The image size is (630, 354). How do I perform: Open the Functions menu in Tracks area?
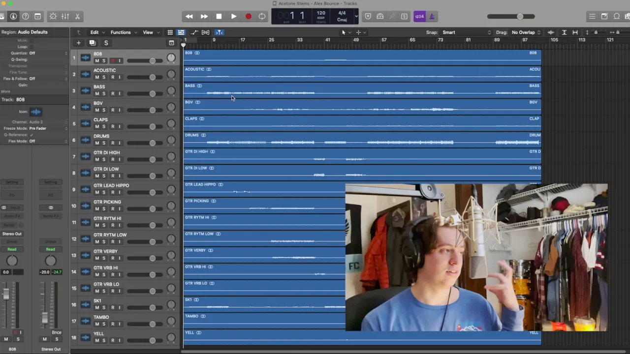[x=123, y=32]
